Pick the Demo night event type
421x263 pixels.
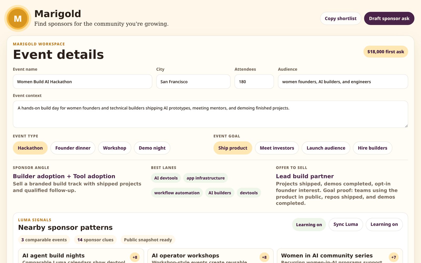tap(152, 148)
